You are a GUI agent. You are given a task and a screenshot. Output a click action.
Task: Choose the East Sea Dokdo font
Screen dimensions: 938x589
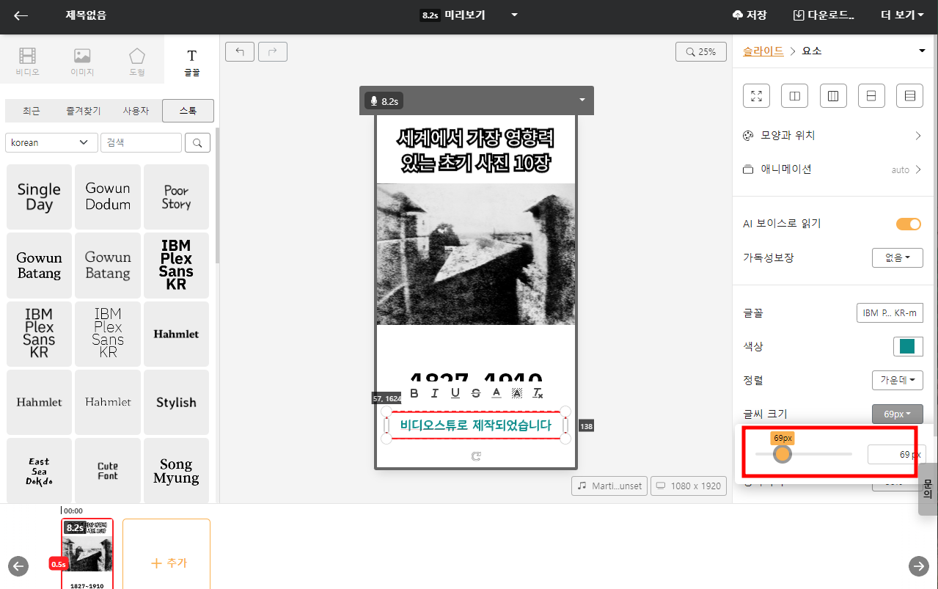tap(39, 470)
